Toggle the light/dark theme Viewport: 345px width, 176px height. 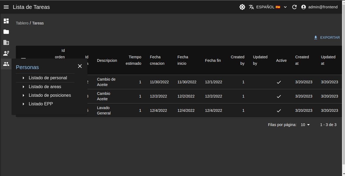click(242, 7)
